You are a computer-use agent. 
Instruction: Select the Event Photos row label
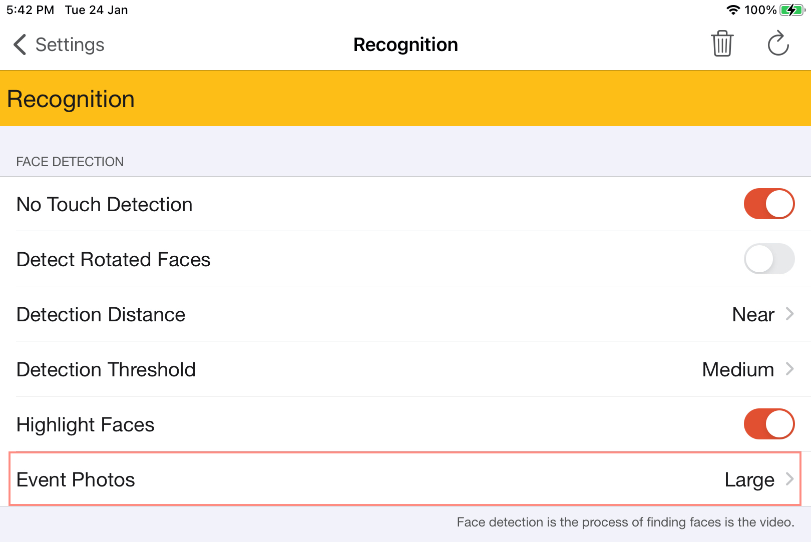(76, 479)
